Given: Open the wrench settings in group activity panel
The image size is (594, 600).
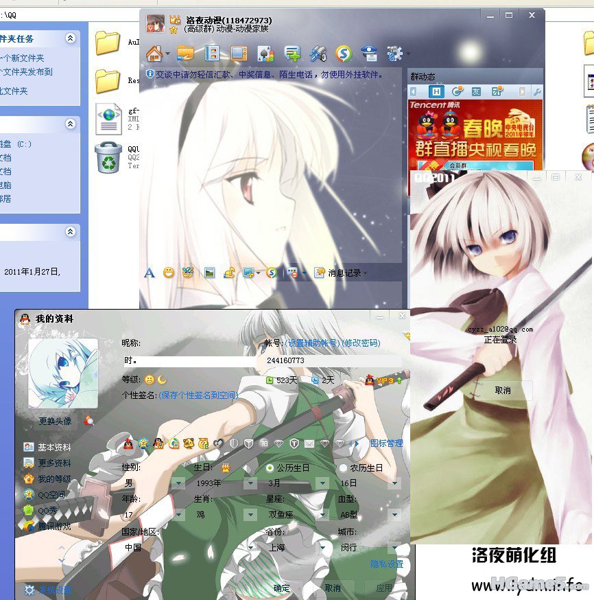Looking at the screenshot, I should point(537,92).
